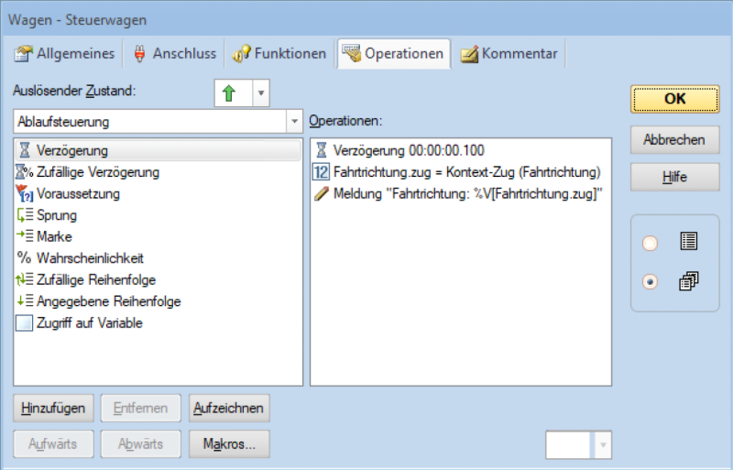Choose Angegebene Reihenfolge entry
733x470 pixels.
tap(108, 301)
